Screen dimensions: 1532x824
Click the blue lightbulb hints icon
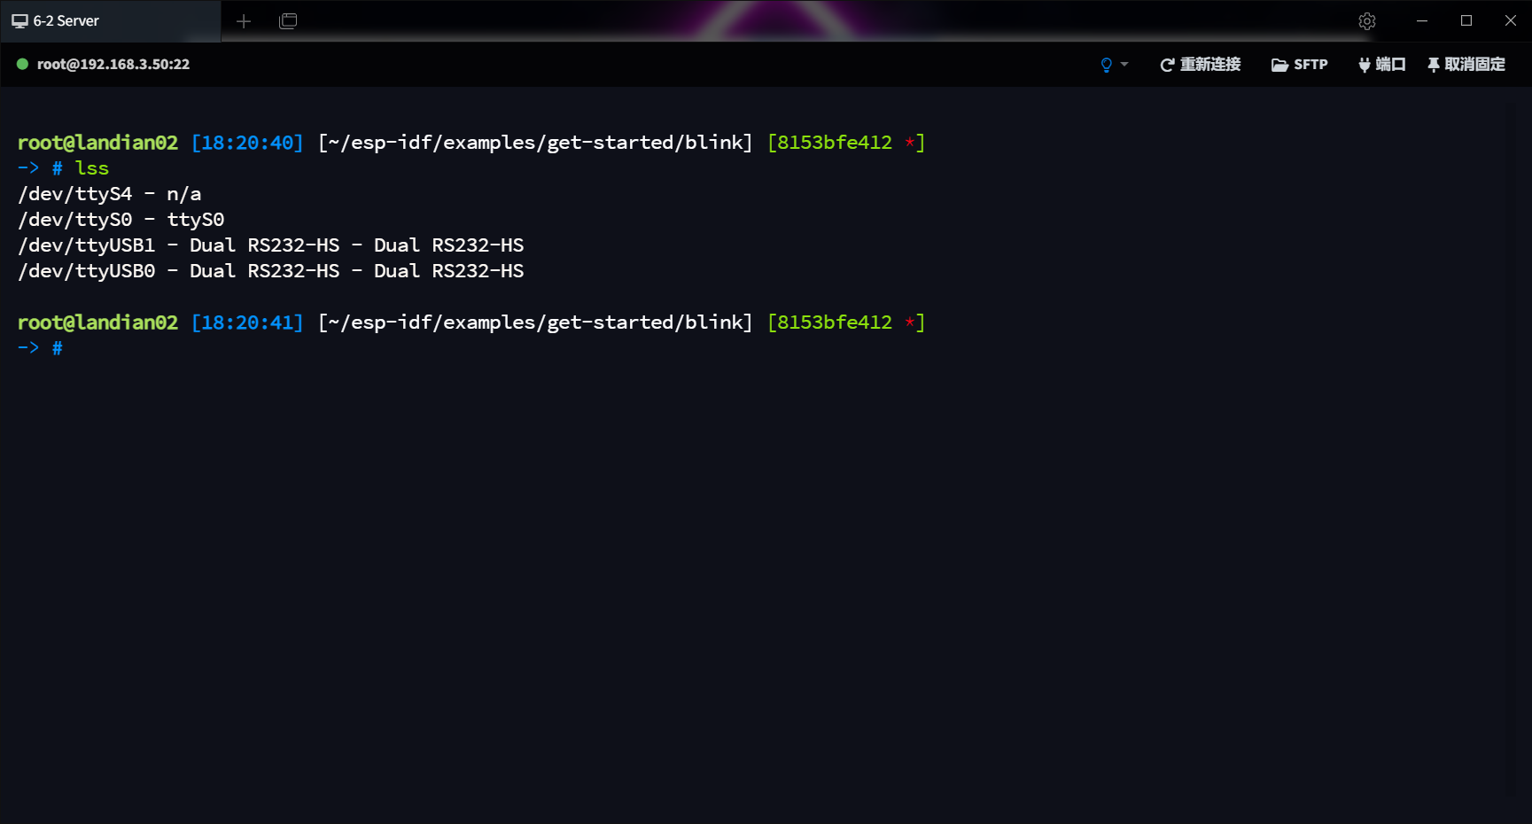[x=1106, y=65]
